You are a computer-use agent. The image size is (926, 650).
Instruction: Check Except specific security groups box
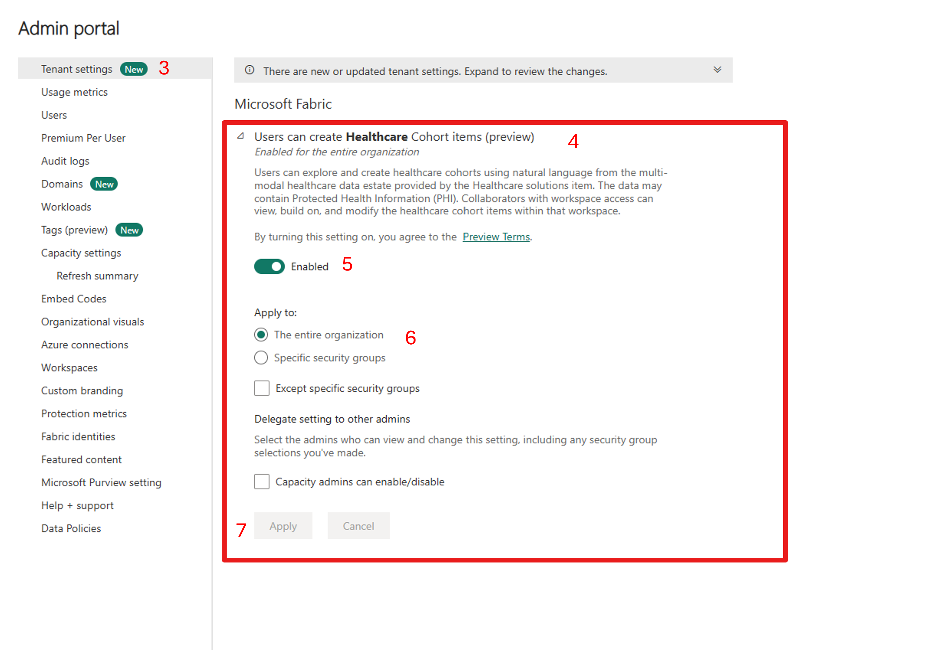(262, 388)
